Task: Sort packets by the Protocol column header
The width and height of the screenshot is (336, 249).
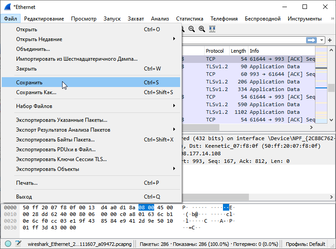Action: [x=215, y=51]
